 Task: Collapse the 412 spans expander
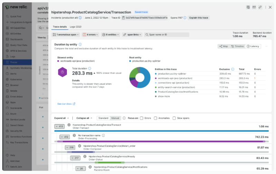tap(65, 137)
